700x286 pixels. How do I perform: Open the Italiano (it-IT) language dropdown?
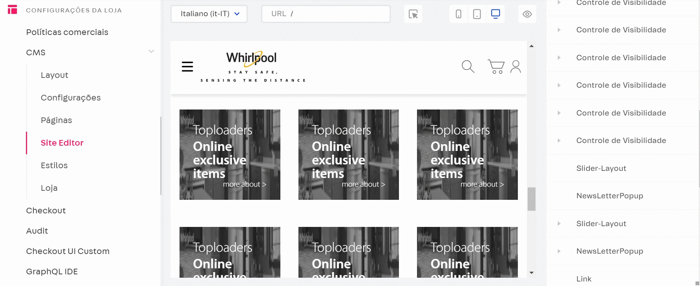pos(209,14)
